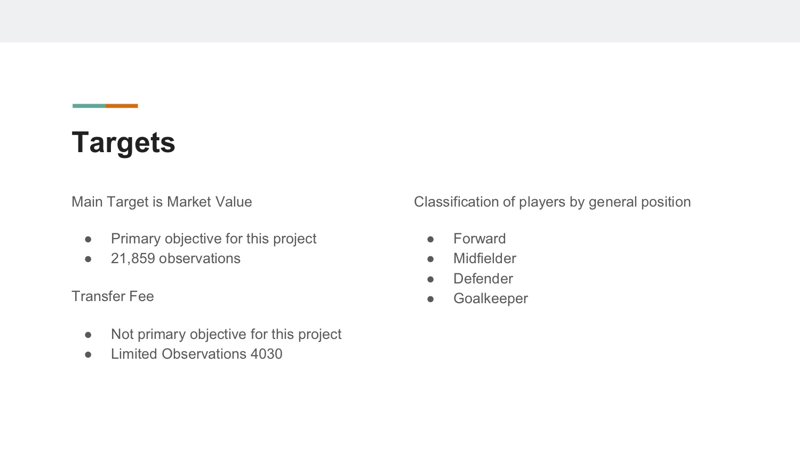Select 'Classification of players by general position' text
Screen dimensions: 800x450
552,202
